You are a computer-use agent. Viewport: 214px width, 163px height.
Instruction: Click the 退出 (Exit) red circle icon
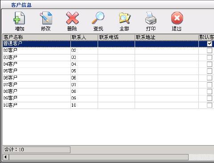click(177, 18)
